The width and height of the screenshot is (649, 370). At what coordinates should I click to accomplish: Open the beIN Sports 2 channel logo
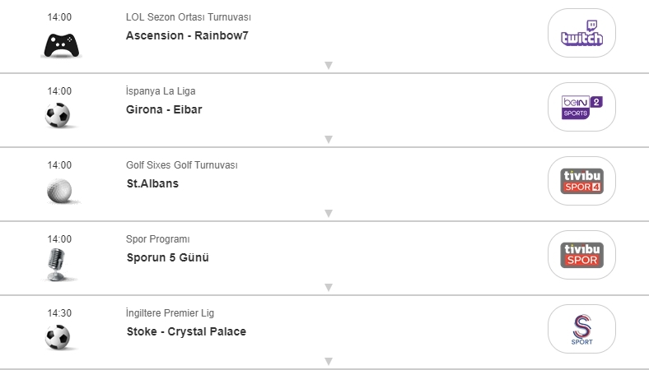(x=581, y=107)
